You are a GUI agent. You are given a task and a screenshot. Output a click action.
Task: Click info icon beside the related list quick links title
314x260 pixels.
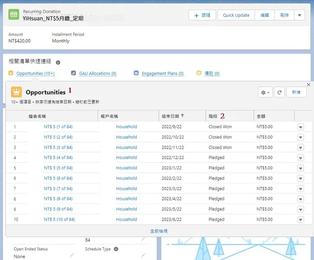tap(58, 63)
